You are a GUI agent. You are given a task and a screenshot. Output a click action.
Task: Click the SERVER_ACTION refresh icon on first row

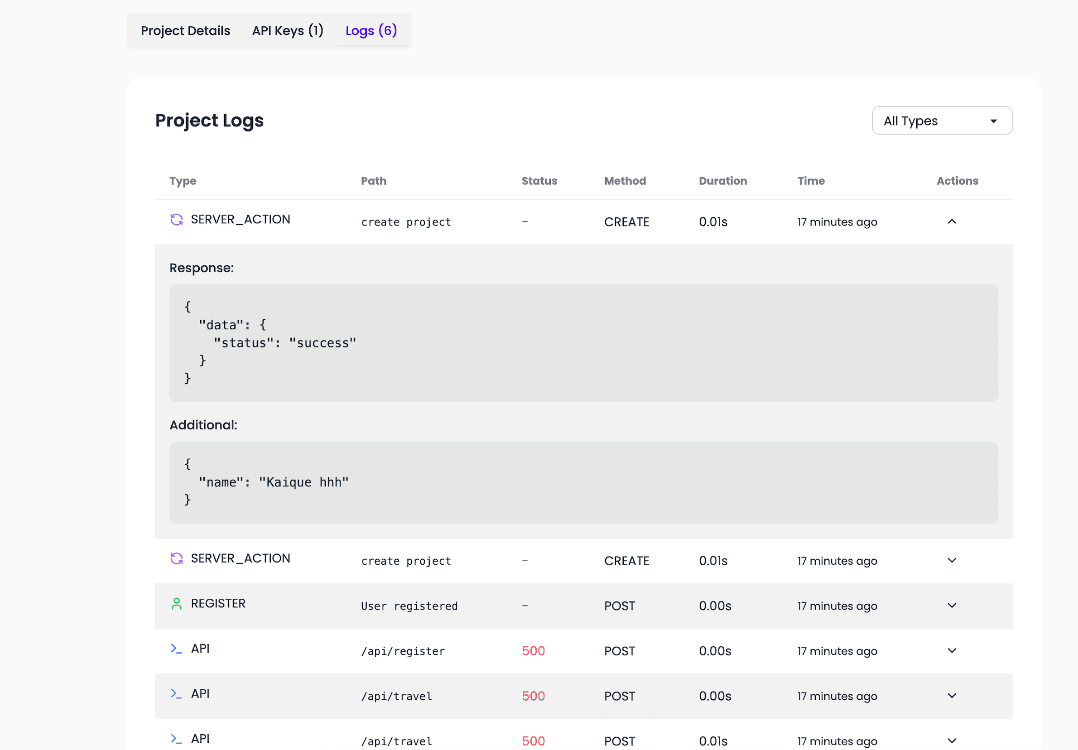click(177, 219)
